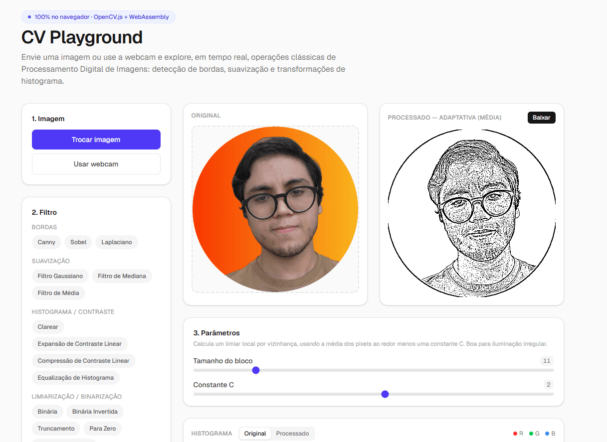The image size is (607, 442).
Task: Click the HISTOGRAMA panel label
Action: point(212,434)
